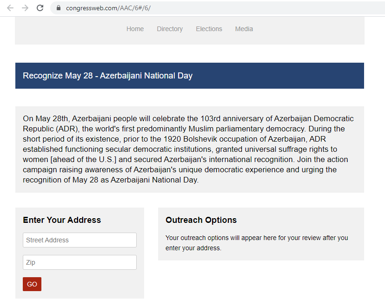This screenshot has height=299, width=385.
Task: Click the browser forward arrow
Action: pyautogui.click(x=25, y=8)
